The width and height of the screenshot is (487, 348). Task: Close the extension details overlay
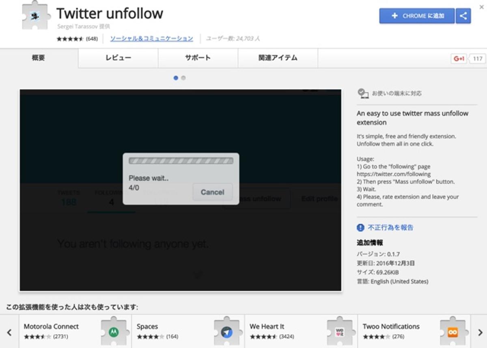(482, 4)
